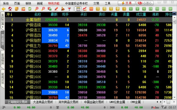Screen dimensions: 177x110
Task: Select the 金属指数 row
Action: click(x=89, y=20)
